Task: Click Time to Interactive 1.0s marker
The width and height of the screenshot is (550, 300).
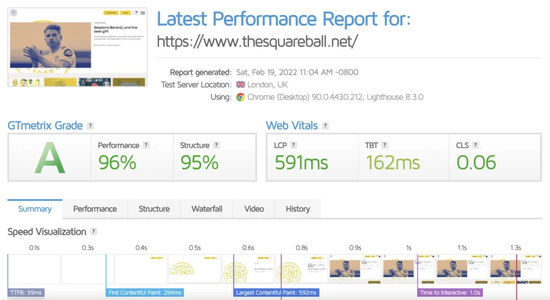Action: (x=450, y=293)
